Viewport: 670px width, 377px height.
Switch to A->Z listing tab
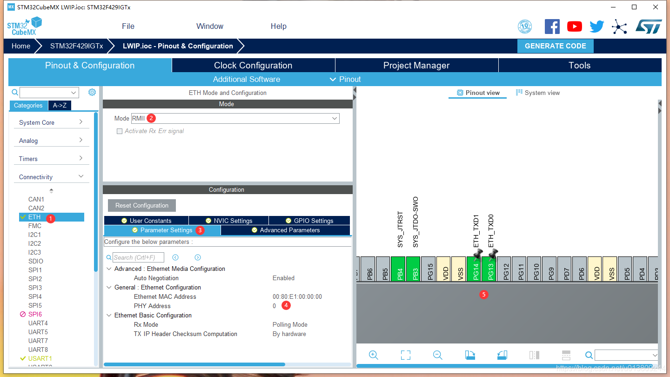pos(60,106)
